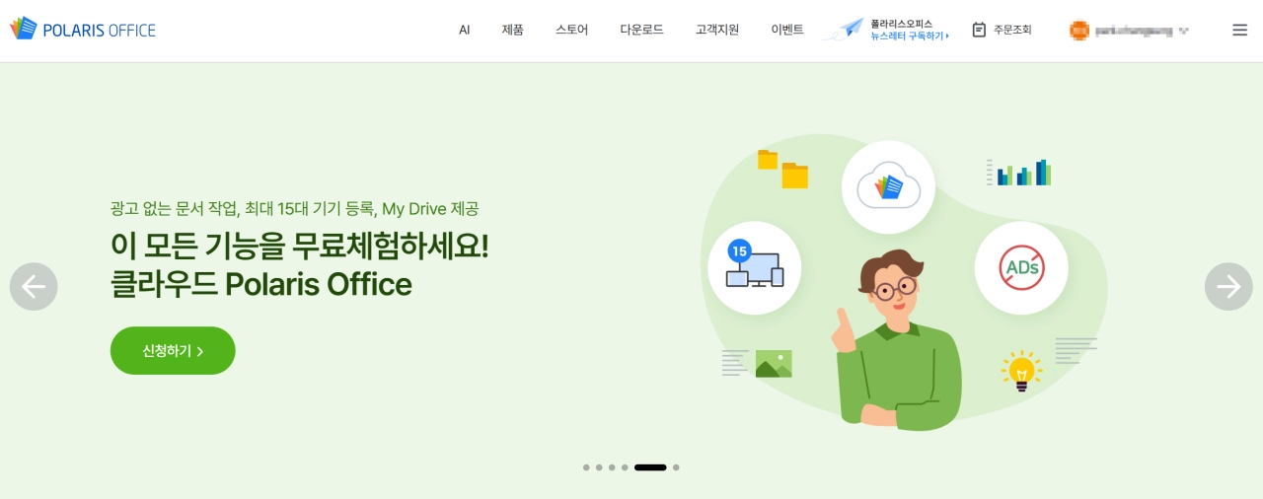Select the first carousel dot
Screen dimensions: 1263x499
tap(586, 467)
